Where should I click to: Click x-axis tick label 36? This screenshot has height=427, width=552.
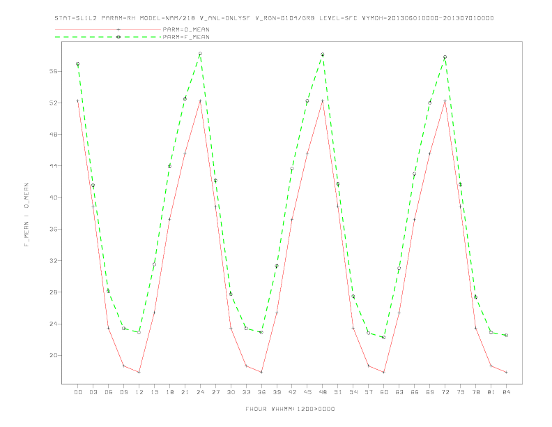261,392
